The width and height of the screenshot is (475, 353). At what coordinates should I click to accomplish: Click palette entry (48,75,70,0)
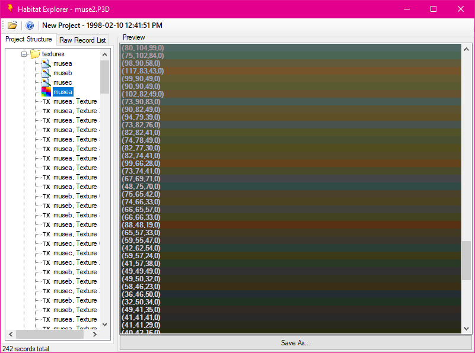(x=291, y=187)
